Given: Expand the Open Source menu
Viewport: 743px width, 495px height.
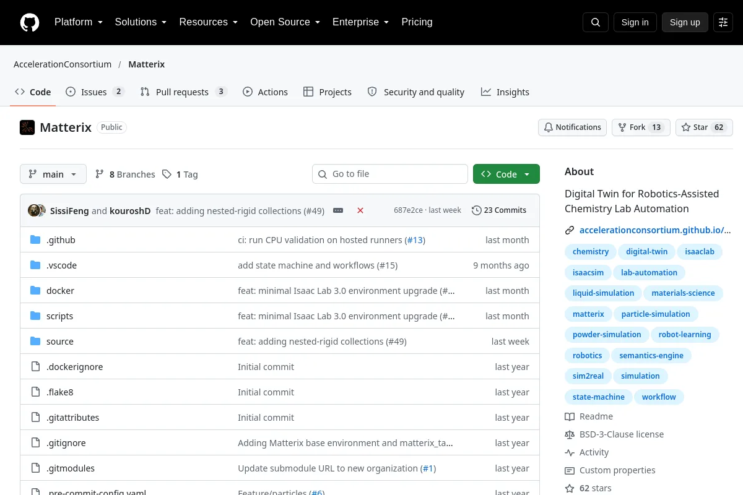Looking at the screenshot, I should point(285,22).
